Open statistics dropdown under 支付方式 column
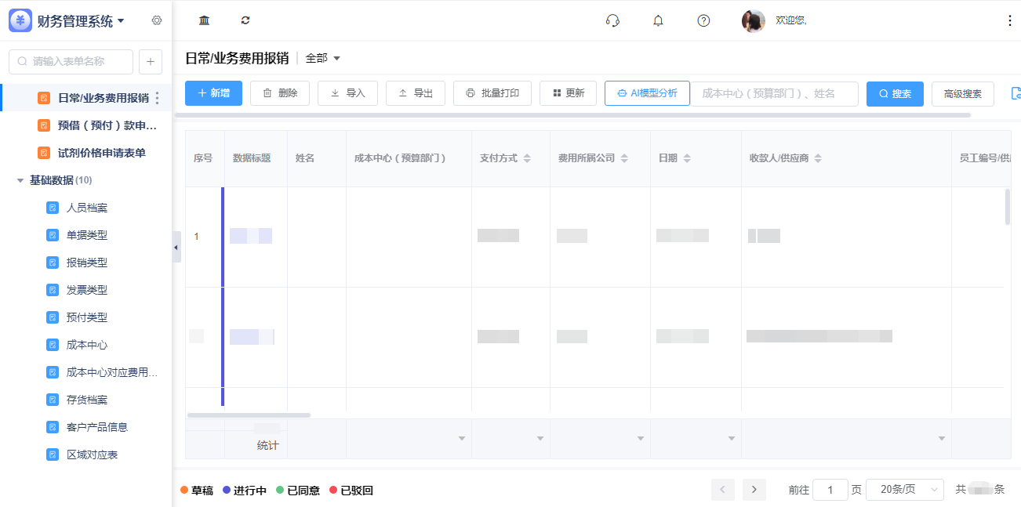 [540, 438]
